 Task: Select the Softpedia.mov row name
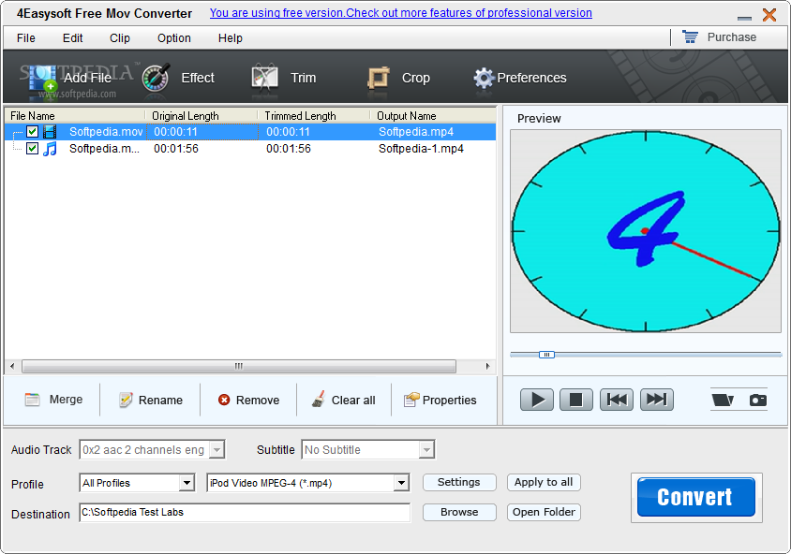pos(106,132)
